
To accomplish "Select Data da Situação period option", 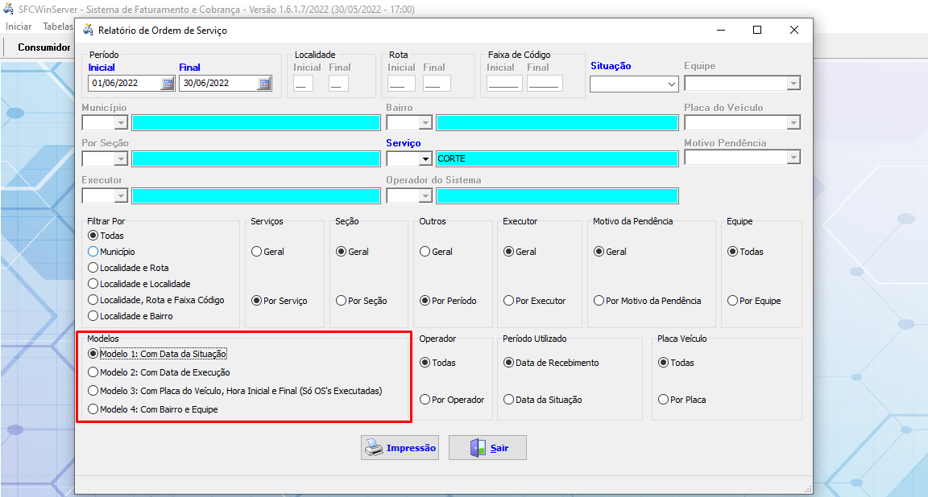I will pos(508,400).
